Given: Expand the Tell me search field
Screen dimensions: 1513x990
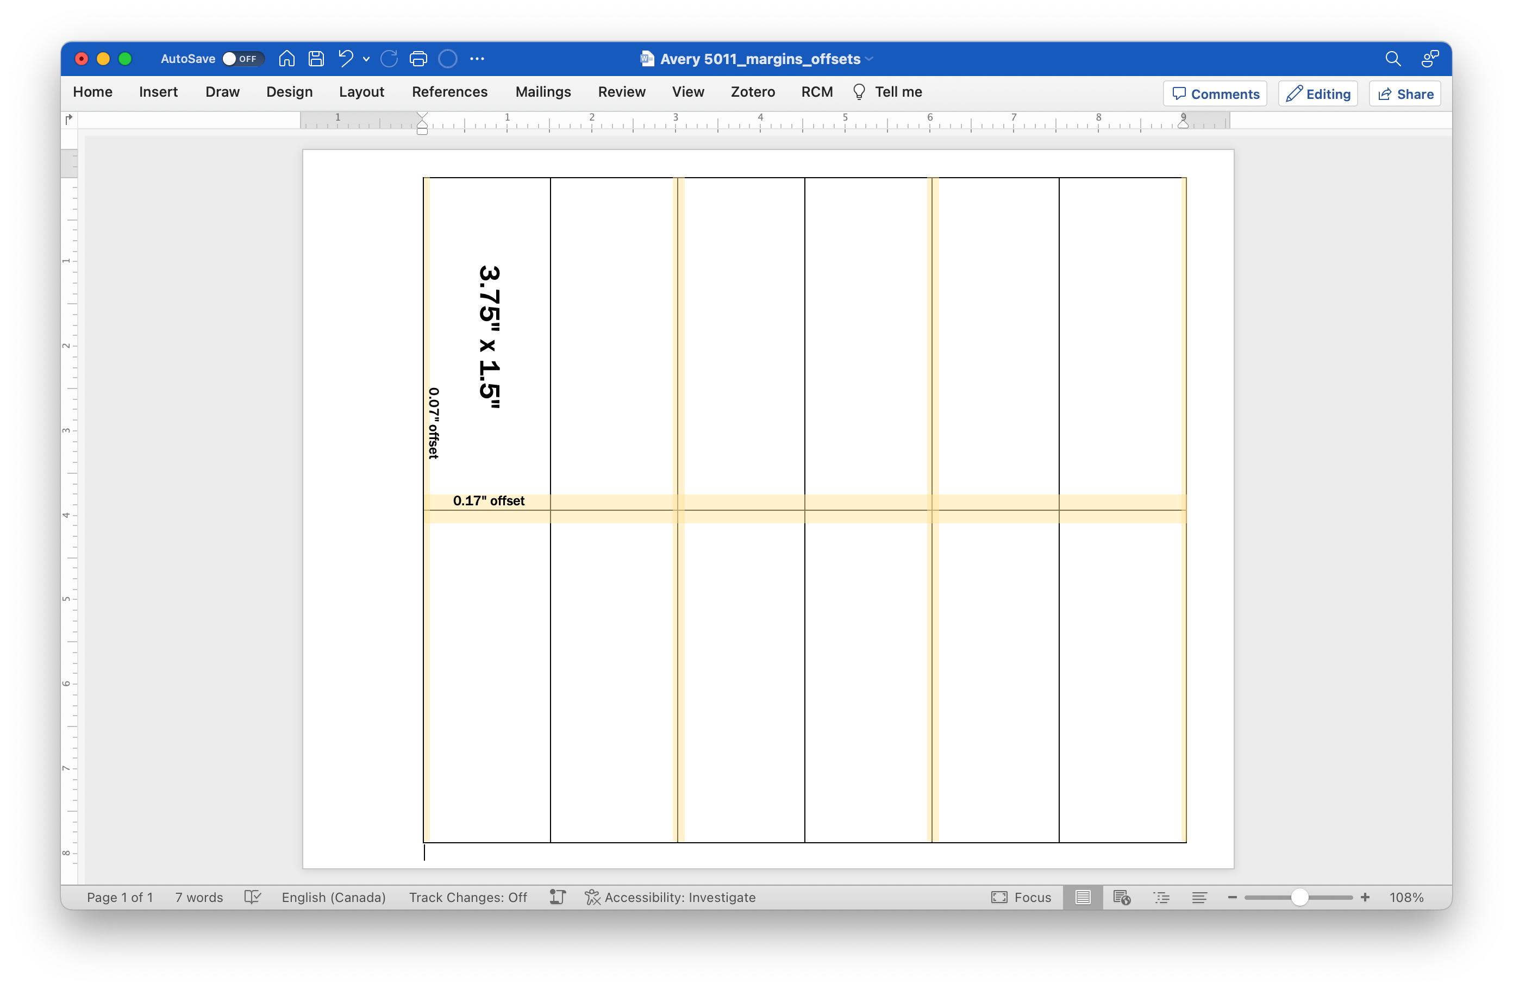Looking at the screenshot, I should click(x=897, y=92).
